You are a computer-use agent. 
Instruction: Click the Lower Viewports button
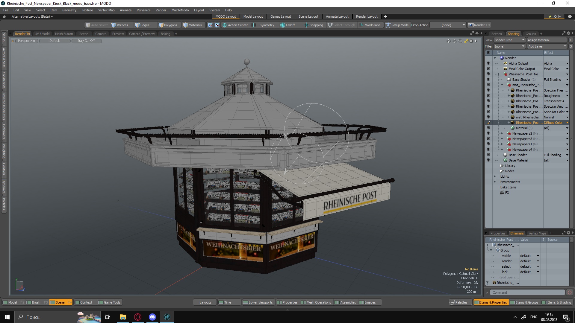258,302
